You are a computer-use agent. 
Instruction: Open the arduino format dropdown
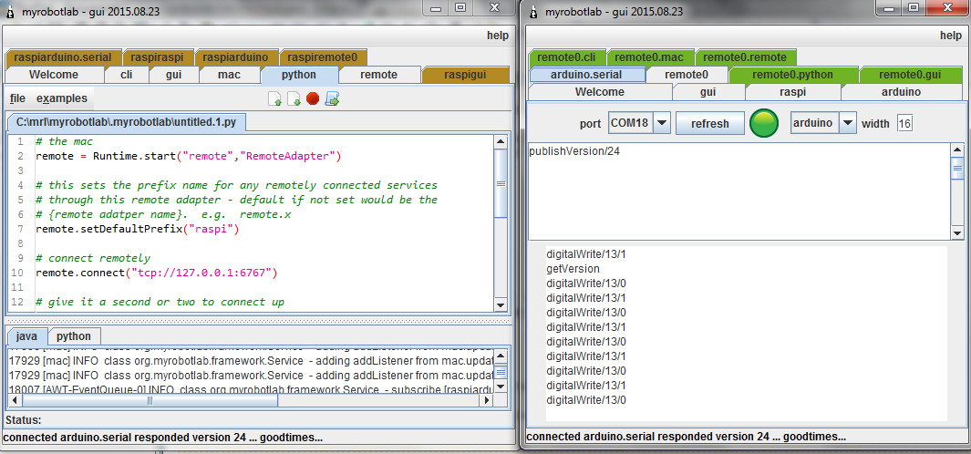pos(848,123)
